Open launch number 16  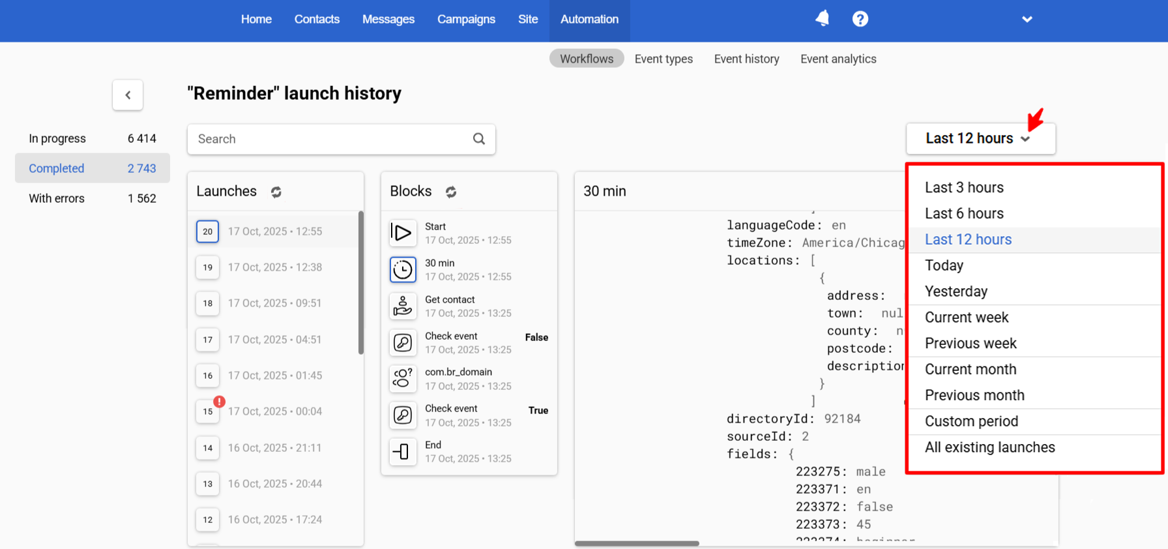point(207,376)
